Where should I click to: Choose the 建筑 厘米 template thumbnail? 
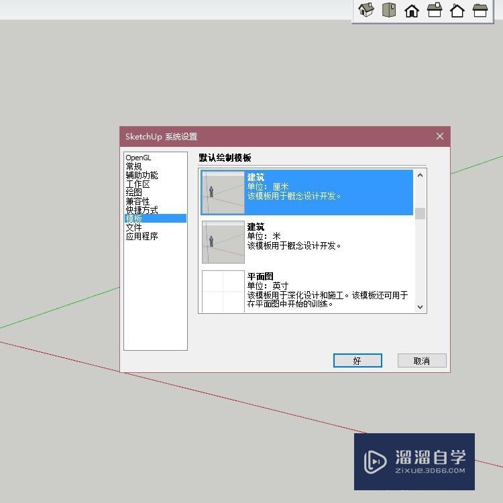[223, 192]
